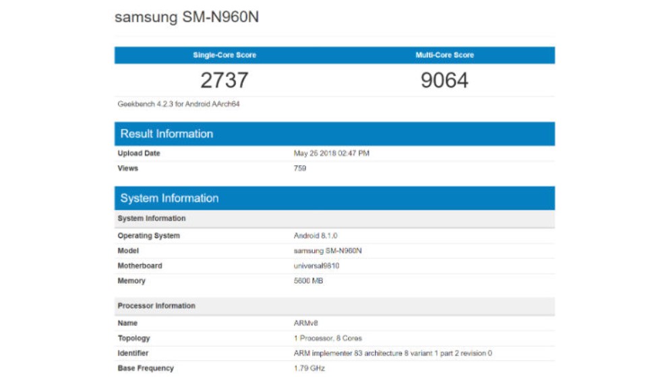This screenshot has height=377, width=652.
Task: Select the 'May 26 2018 02:47 PM' value
Action: pos(332,153)
